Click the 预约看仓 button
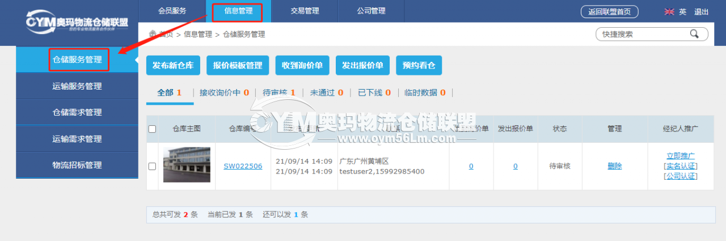Image resolution: width=726 pixels, height=241 pixels. click(x=419, y=65)
